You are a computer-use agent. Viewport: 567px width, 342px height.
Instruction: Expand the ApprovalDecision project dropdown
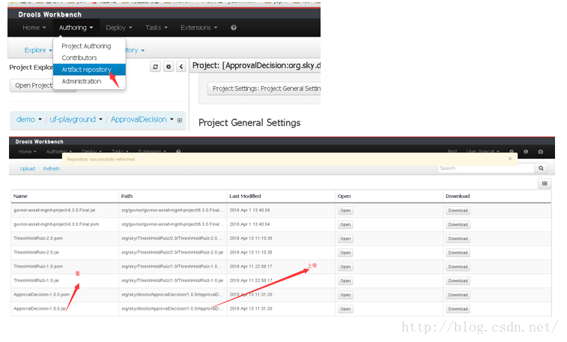pyautogui.click(x=142, y=119)
